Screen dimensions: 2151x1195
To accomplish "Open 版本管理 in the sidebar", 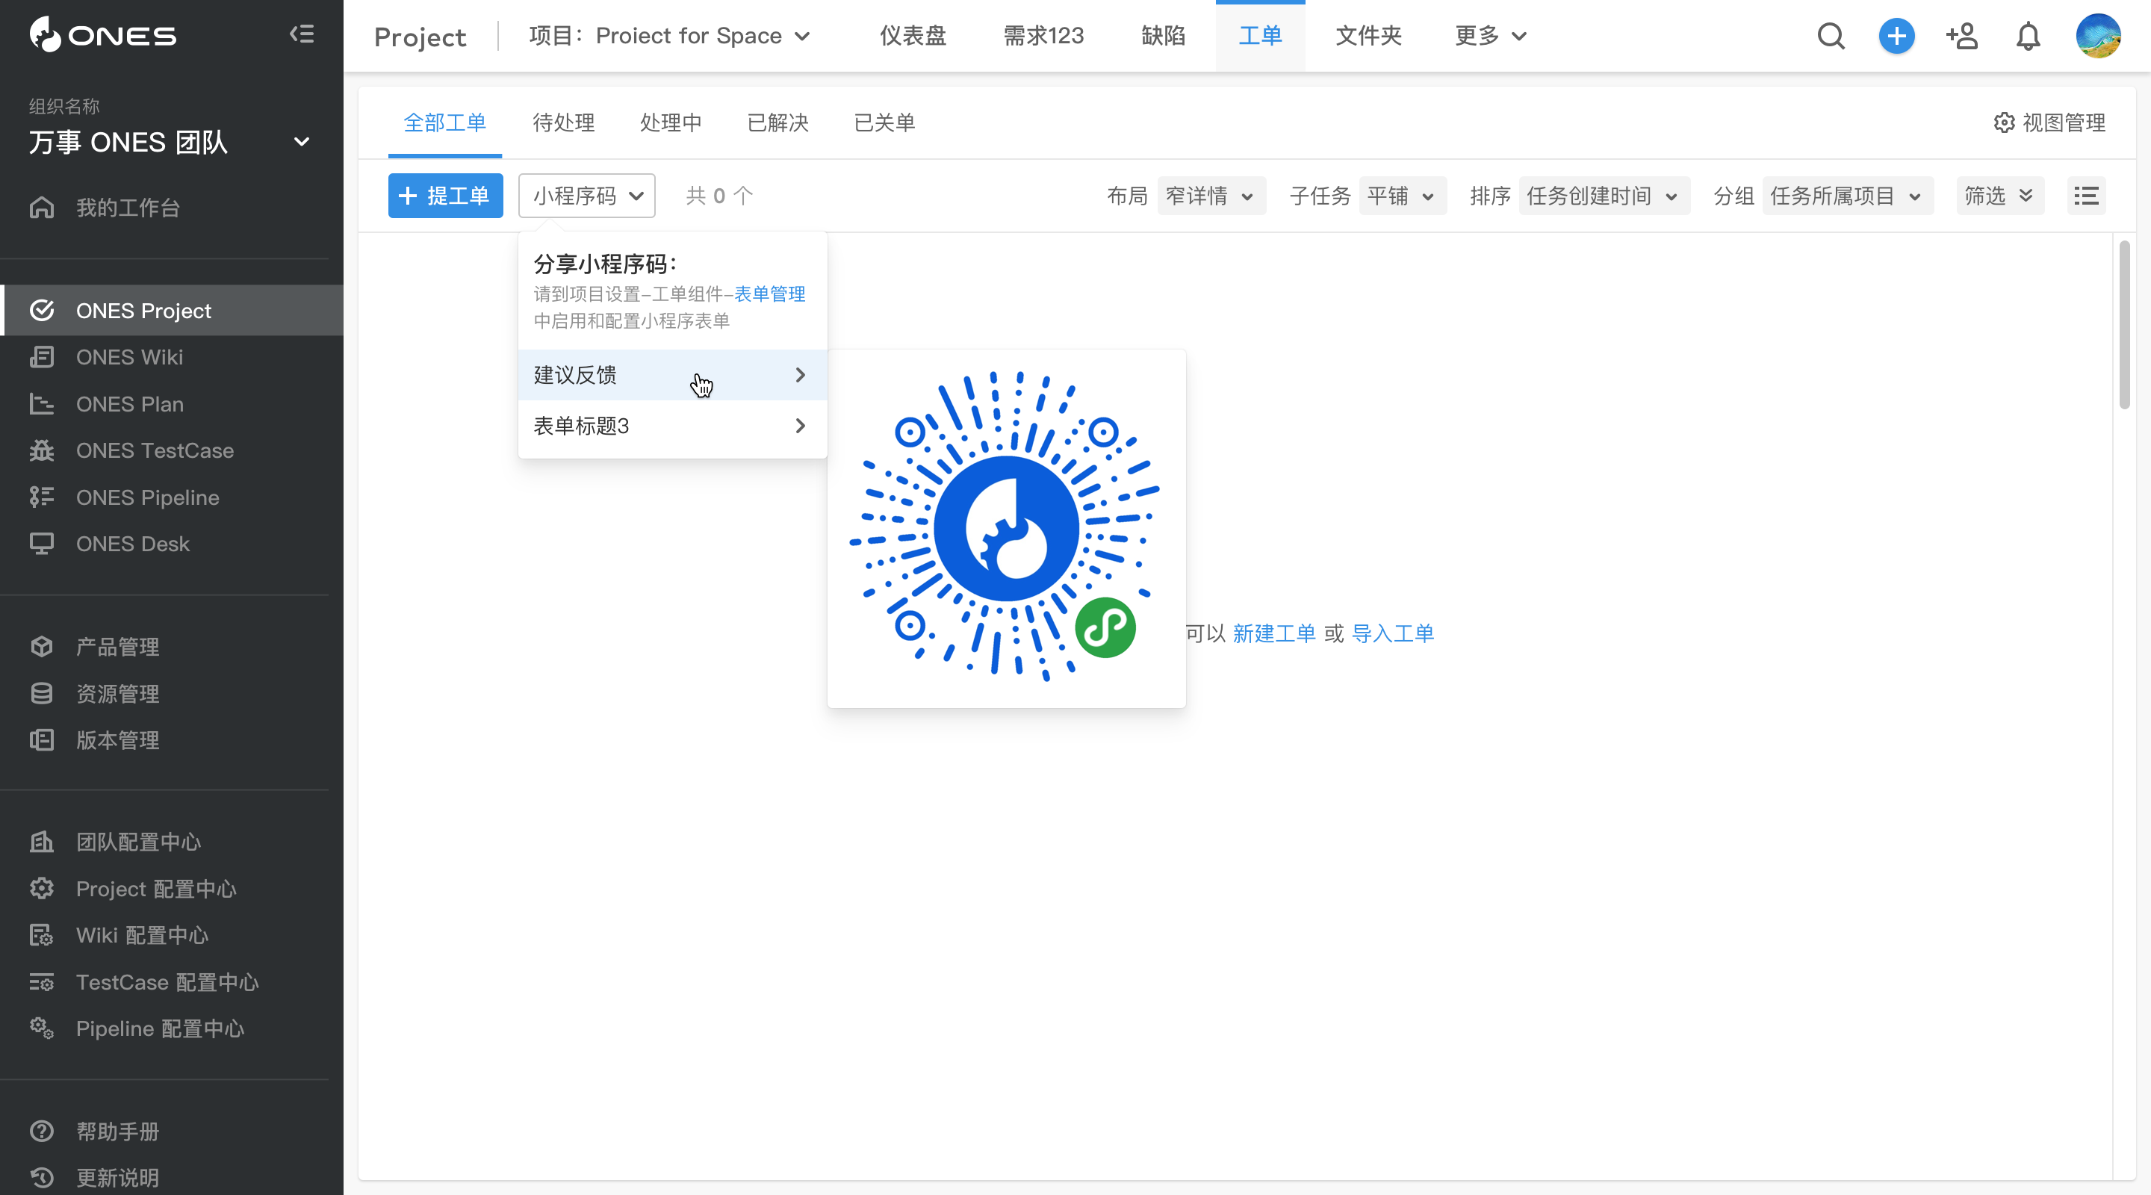I will pyautogui.click(x=171, y=741).
